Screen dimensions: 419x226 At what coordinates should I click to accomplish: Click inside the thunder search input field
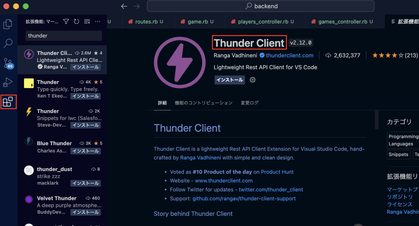pos(63,36)
